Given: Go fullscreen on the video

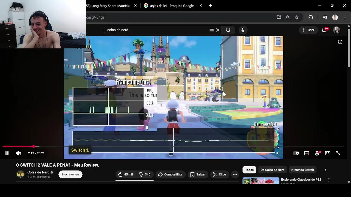Looking at the screenshot, I should (338, 153).
